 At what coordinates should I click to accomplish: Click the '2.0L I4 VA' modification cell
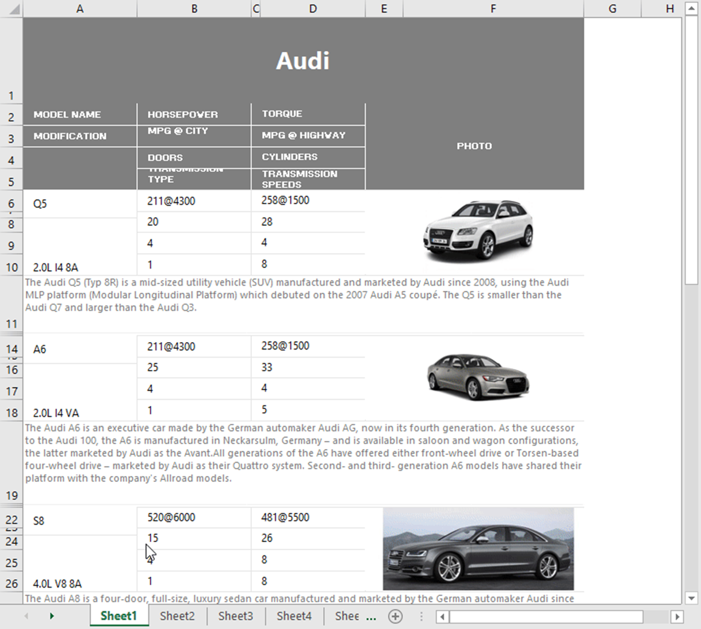pos(80,393)
